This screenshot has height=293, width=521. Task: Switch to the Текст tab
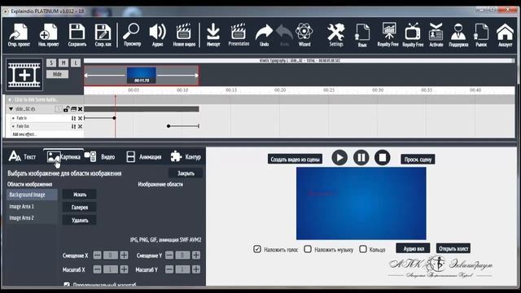[x=23, y=156]
